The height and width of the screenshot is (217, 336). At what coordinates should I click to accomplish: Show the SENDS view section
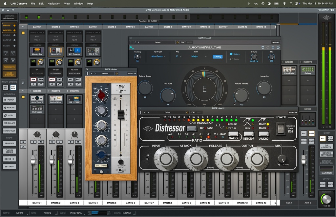[x=9, y=35]
